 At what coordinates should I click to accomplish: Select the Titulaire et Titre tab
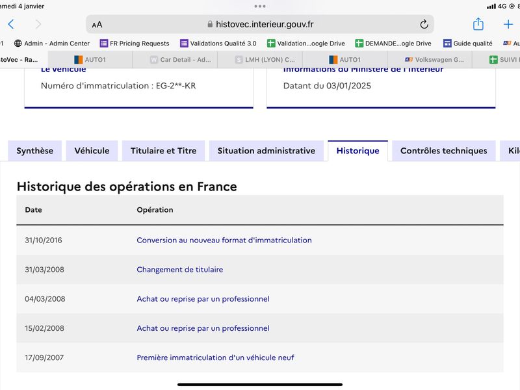(x=164, y=151)
